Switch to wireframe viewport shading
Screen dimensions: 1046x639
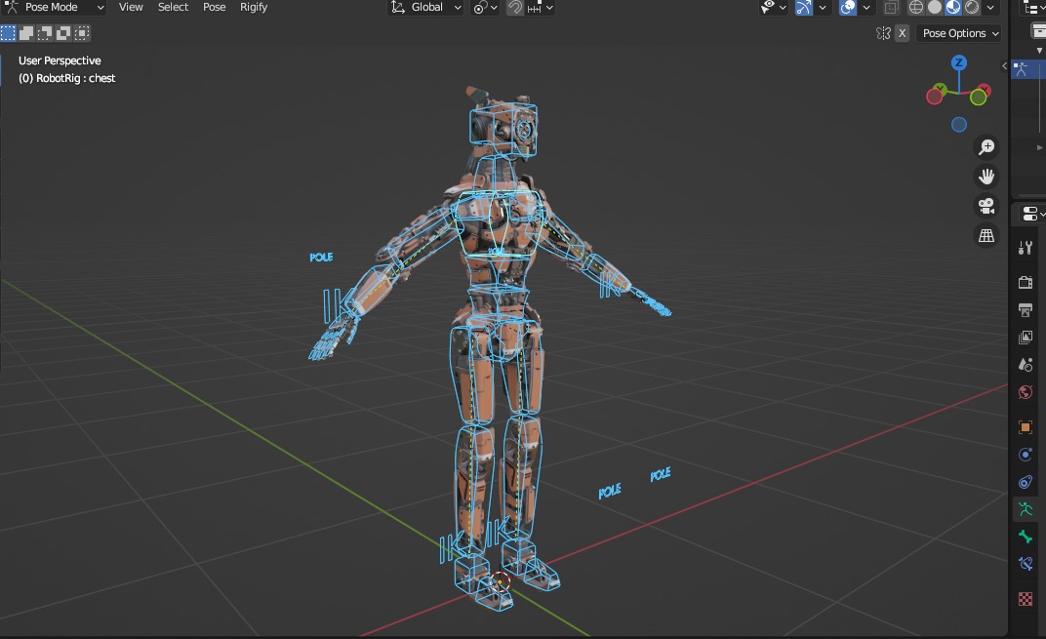916,8
